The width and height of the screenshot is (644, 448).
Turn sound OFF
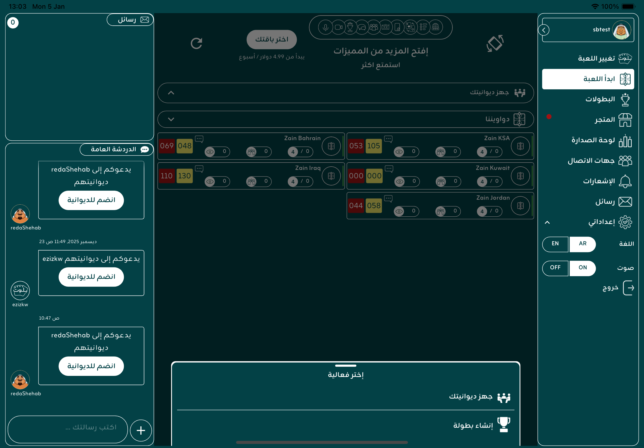click(x=555, y=268)
